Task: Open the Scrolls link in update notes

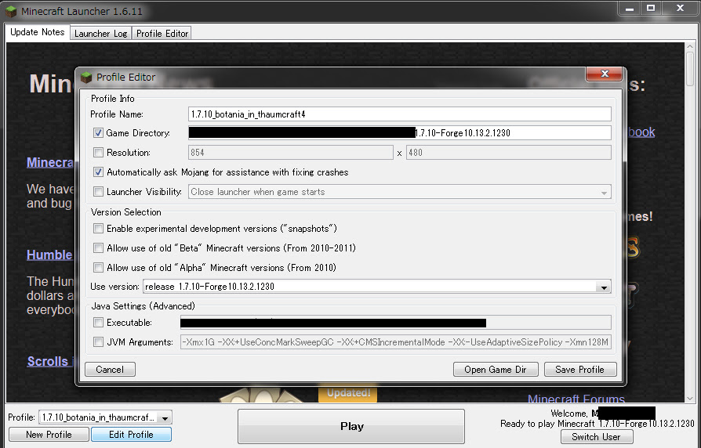Action: [x=48, y=361]
